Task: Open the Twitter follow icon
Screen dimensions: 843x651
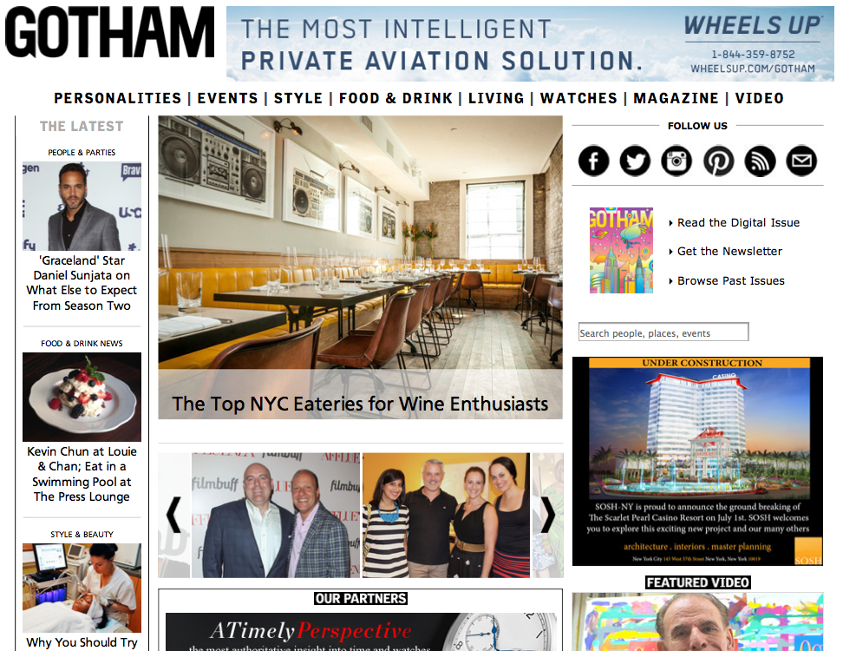Action: coord(635,161)
